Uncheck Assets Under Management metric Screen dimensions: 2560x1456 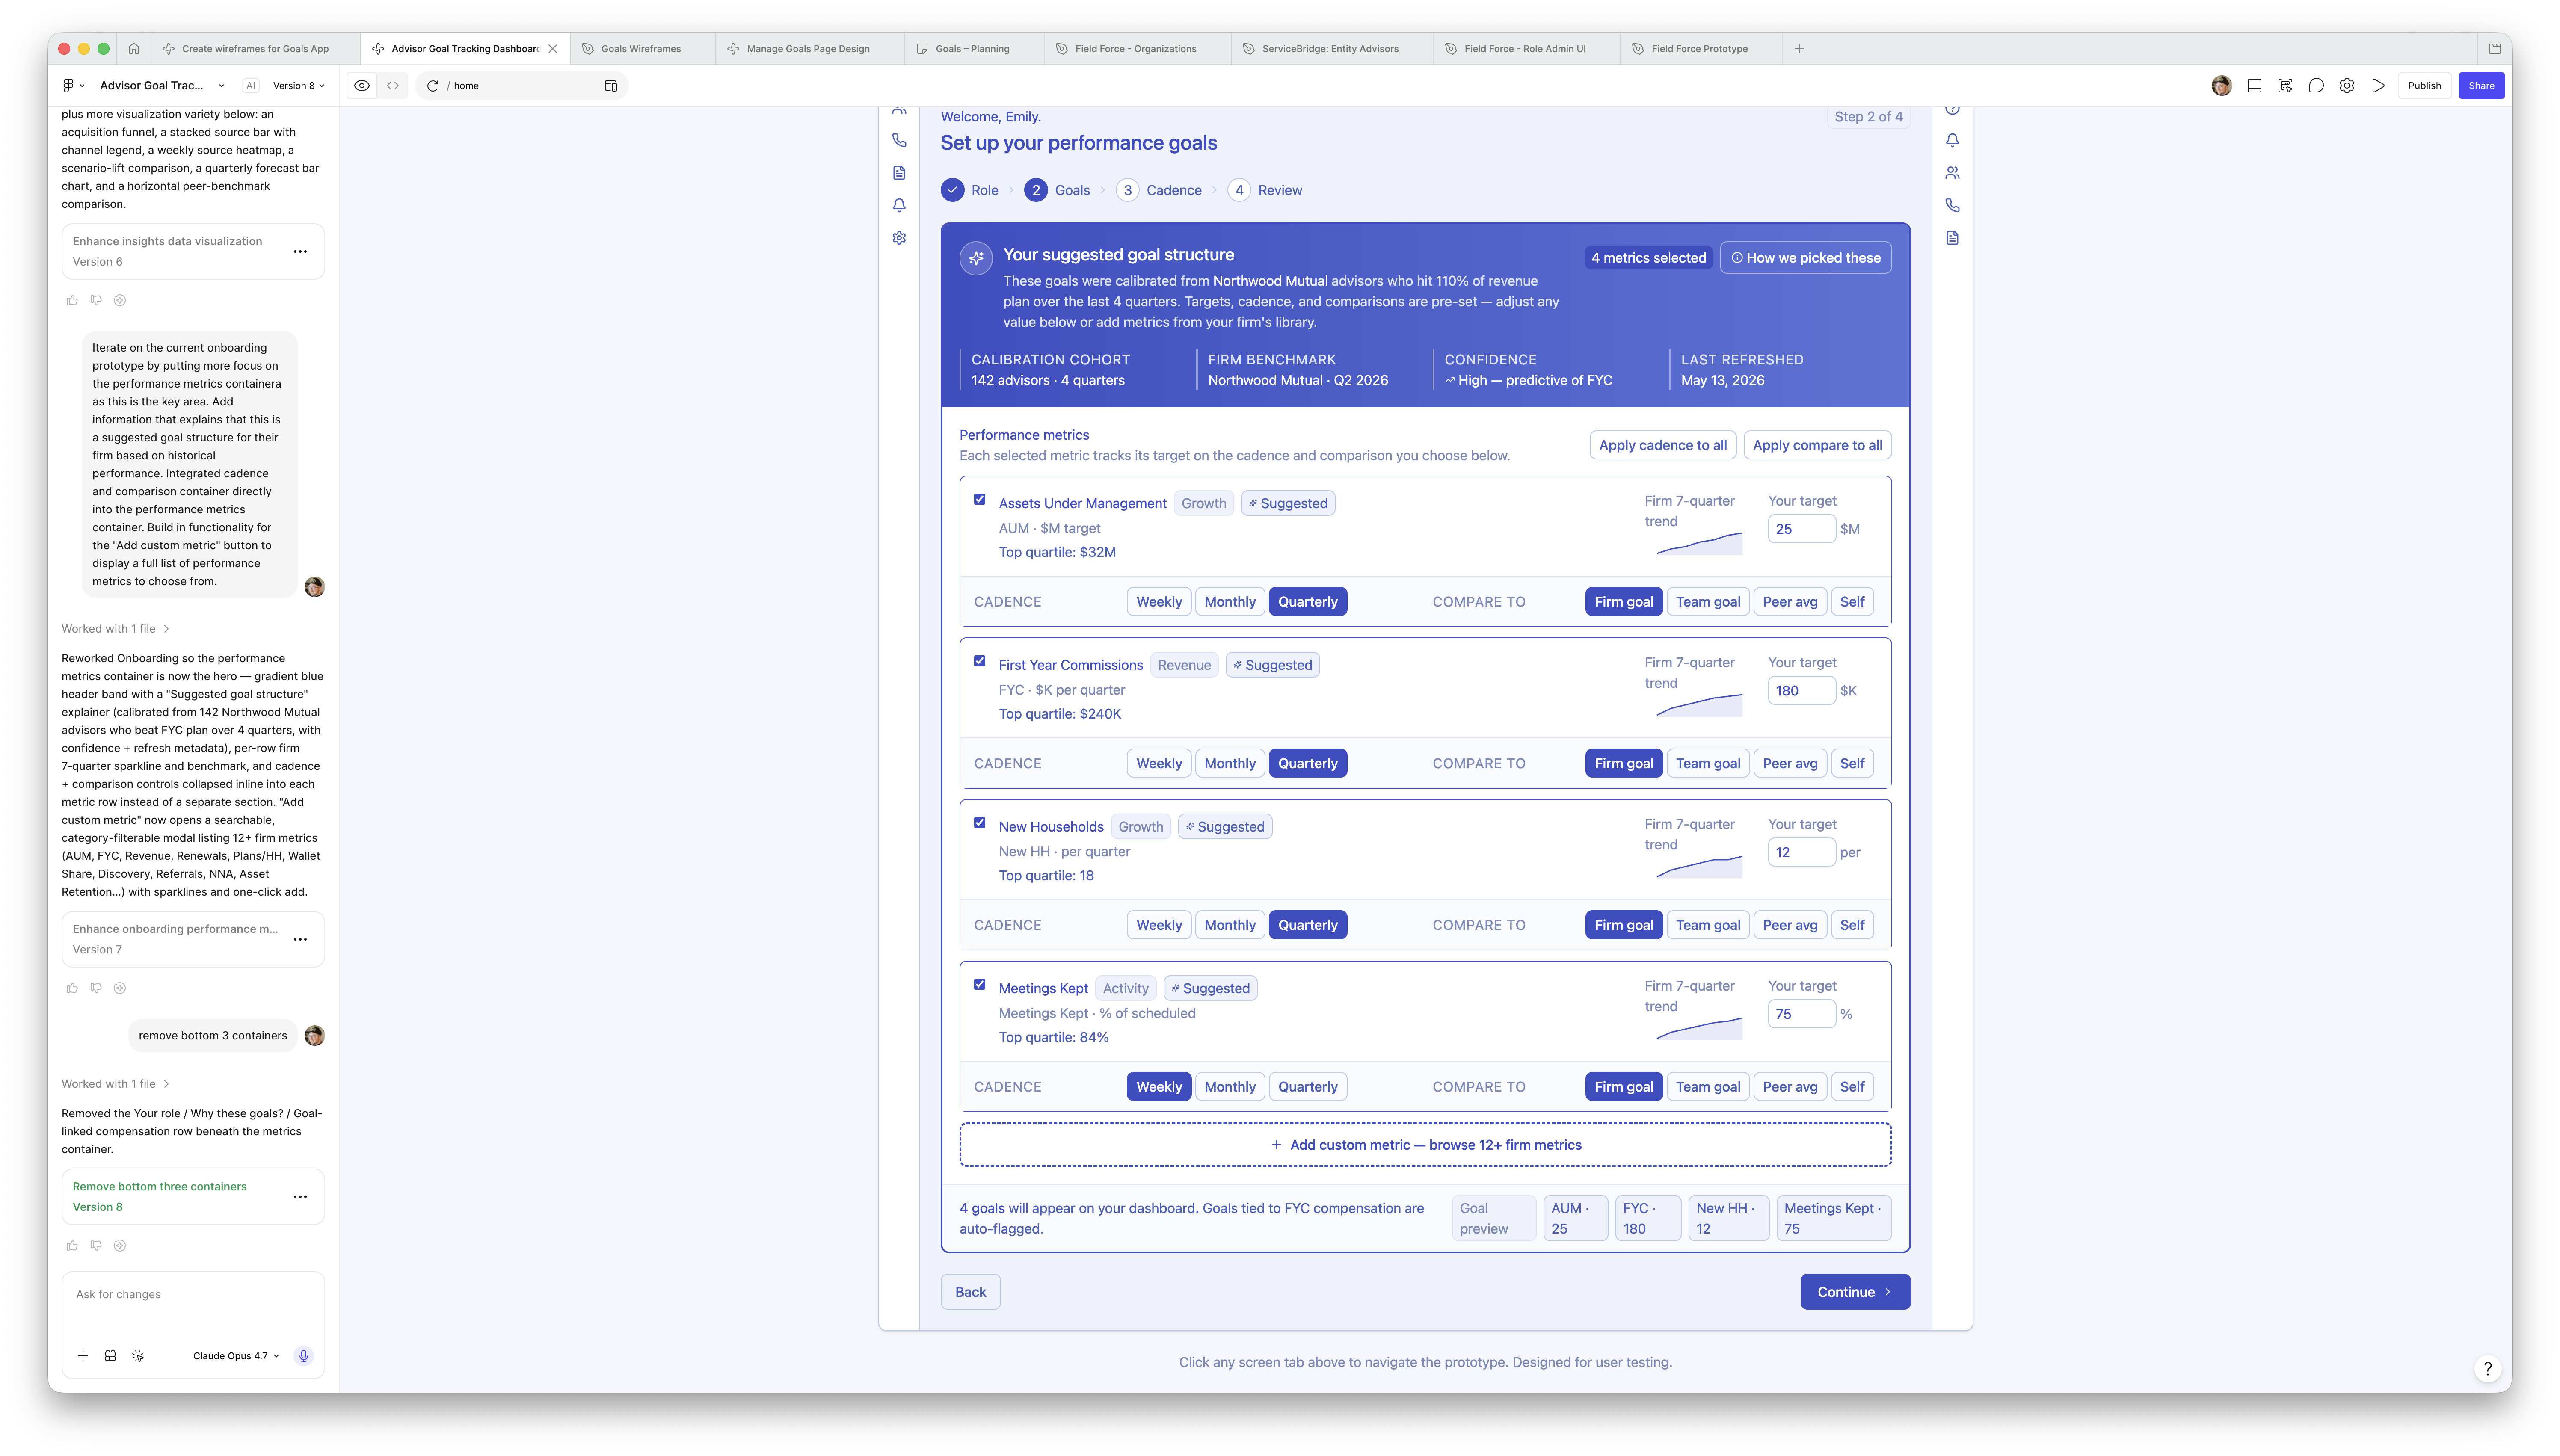point(980,499)
